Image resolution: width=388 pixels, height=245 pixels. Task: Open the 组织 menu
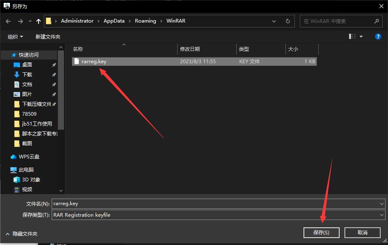coord(15,37)
